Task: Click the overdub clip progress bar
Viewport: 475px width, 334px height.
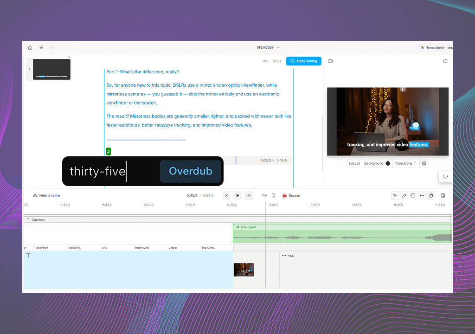Action: click(x=257, y=161)
